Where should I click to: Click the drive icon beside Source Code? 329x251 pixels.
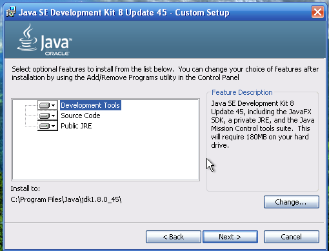pos(45,115)
